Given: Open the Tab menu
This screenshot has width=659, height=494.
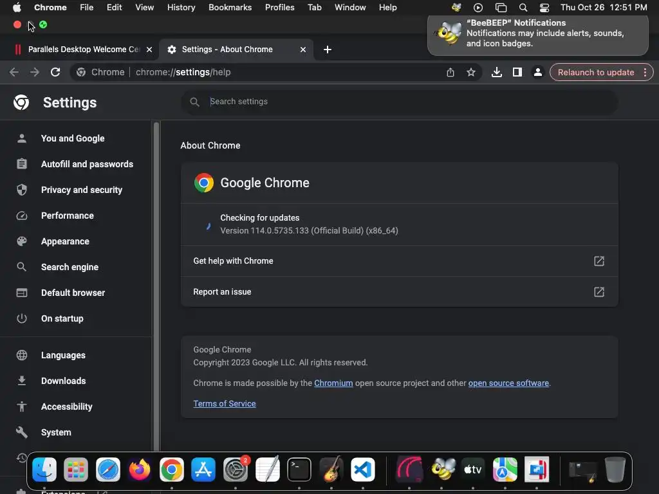Looking at the screenshot, I should pyautogui.click(x=314, y=7).
